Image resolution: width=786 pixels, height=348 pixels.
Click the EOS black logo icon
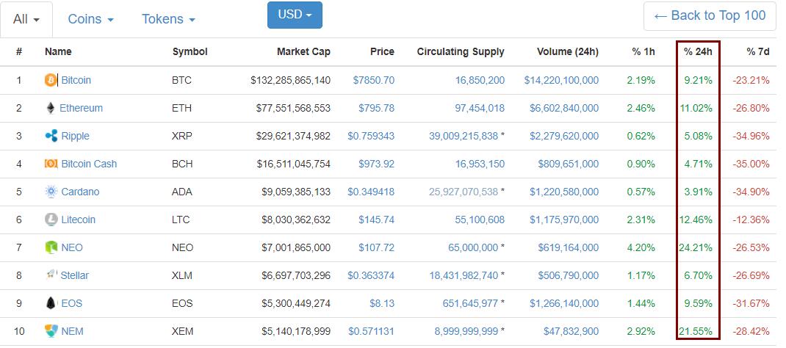coord(51,303)
